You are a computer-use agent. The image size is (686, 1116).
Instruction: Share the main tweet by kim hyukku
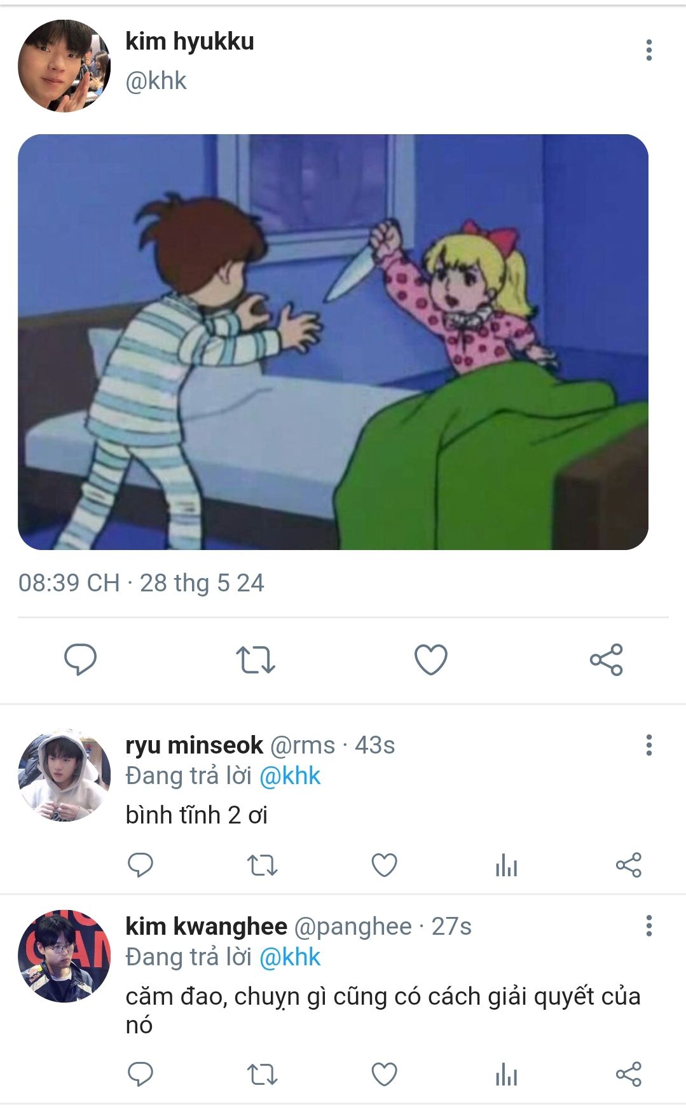tap(607, 659)
